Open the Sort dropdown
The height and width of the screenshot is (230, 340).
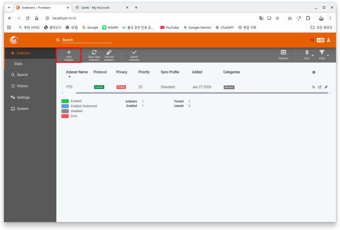(308, 55)
